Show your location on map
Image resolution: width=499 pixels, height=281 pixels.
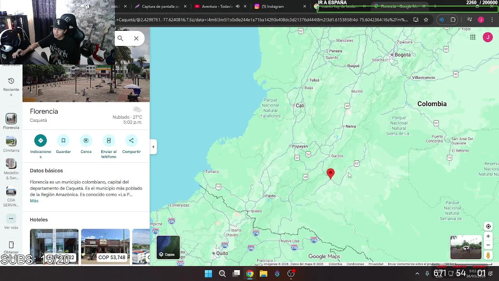(x=488, y=226)
